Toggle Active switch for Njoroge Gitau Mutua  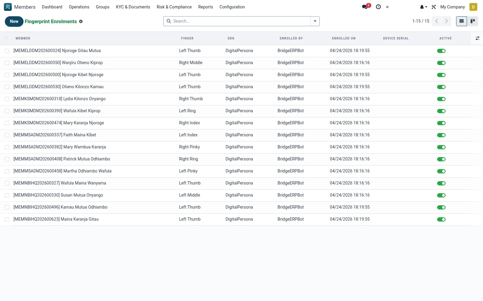(x=441, y=51)
